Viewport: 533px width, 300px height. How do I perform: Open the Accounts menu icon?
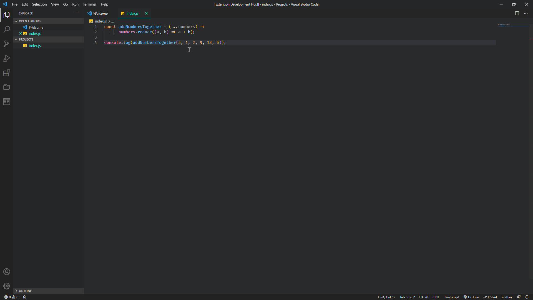click(7, 272)
